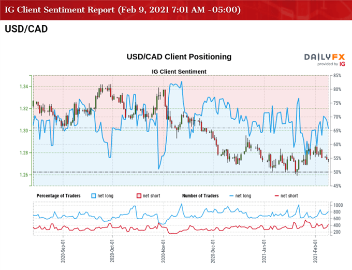Click the 'USD/CAD' heading
Image resolution: width=352 pixels, height=270 pixels.
26,29
